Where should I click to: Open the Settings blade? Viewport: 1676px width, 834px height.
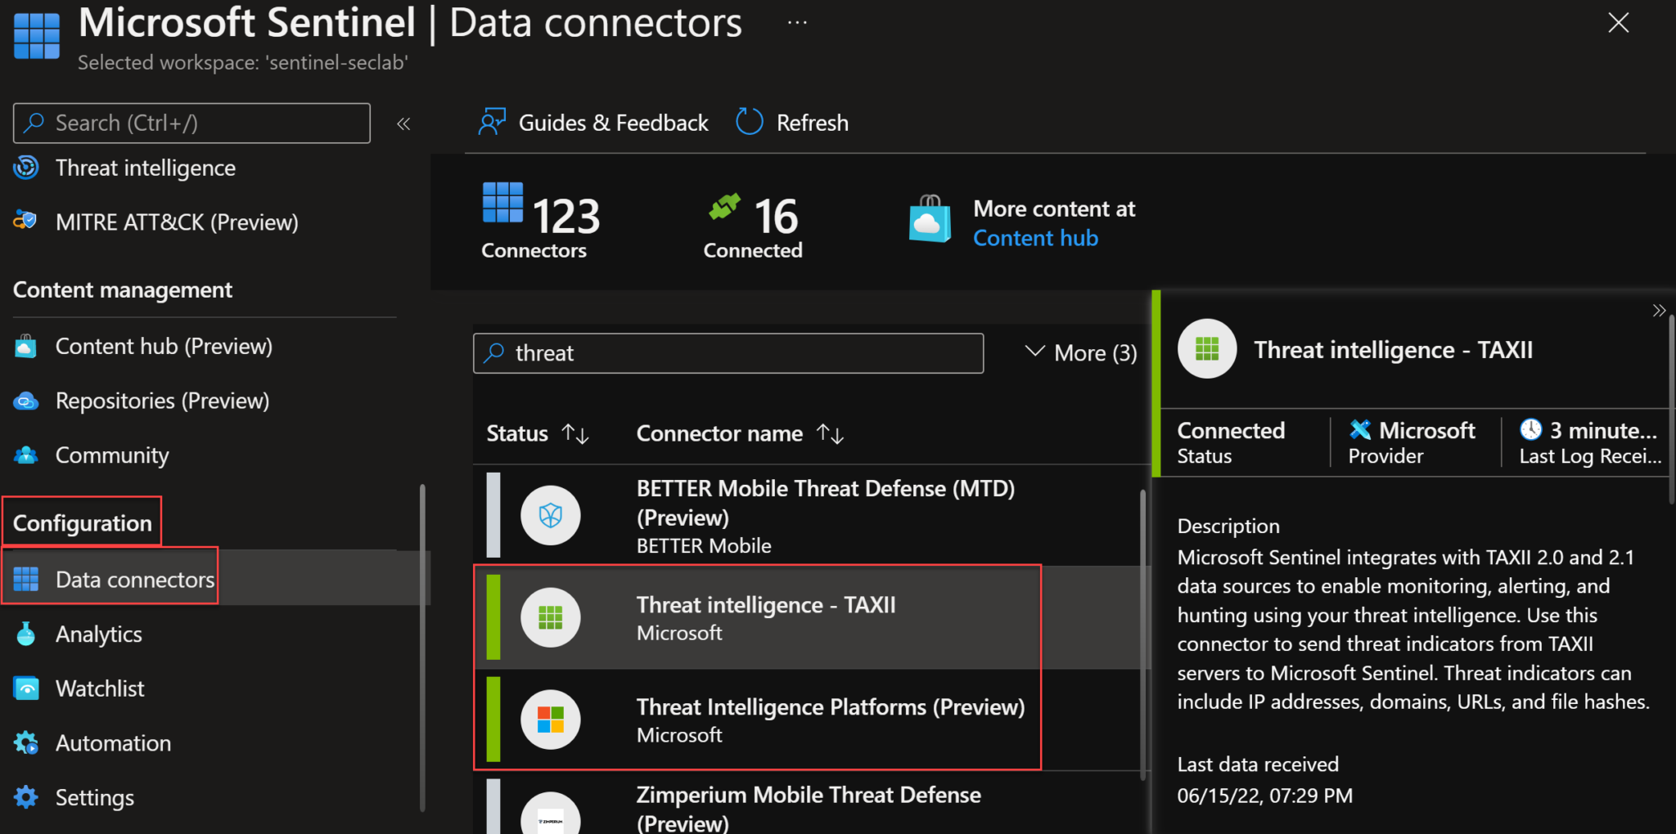[94, 796]
